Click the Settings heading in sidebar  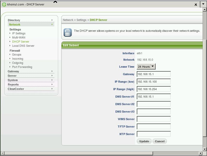point(15,29)
